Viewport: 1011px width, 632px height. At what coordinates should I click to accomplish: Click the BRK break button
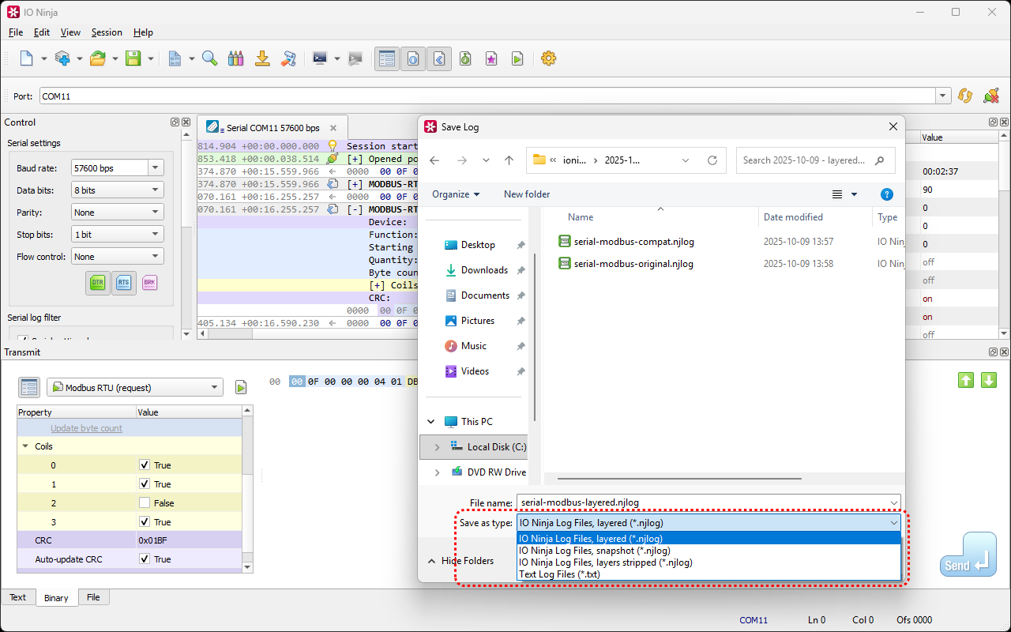[149, 282]
